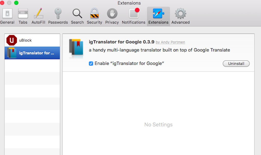Click the Uninstall button
Viewport: 261px width, 155px height.
[x=236, y=64]
